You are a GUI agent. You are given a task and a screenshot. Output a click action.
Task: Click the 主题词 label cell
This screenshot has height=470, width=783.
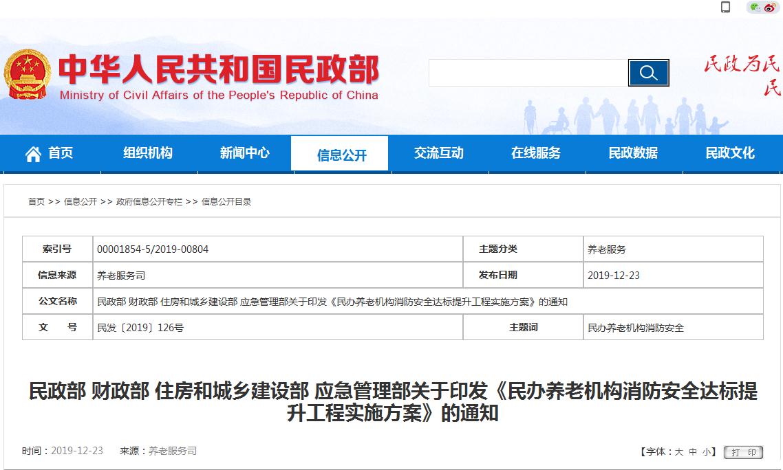(x=524, y=327)
